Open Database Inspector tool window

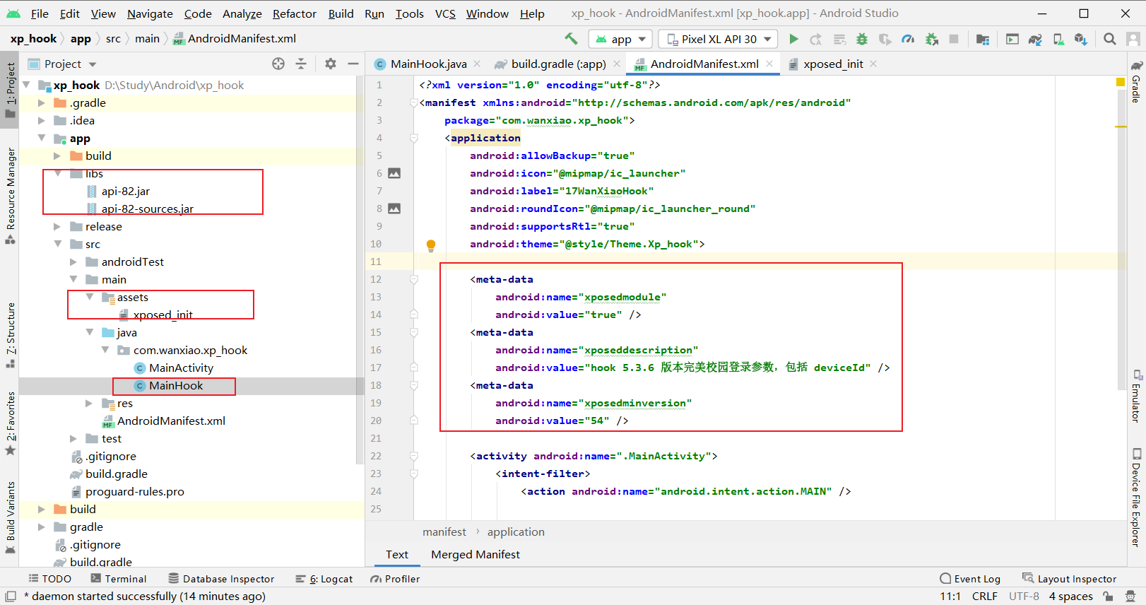pos(221,579)
